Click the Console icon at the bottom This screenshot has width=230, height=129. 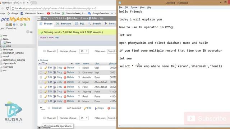(x=40, y=128)
